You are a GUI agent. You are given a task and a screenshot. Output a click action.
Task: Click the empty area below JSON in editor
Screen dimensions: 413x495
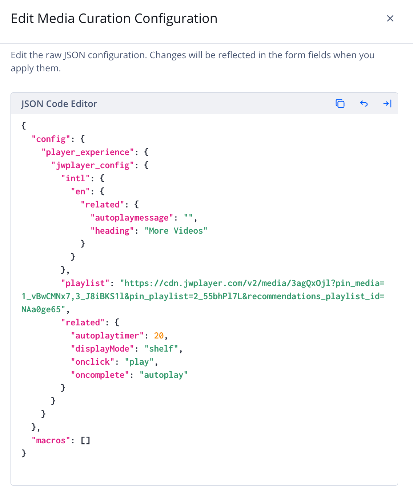204,471
